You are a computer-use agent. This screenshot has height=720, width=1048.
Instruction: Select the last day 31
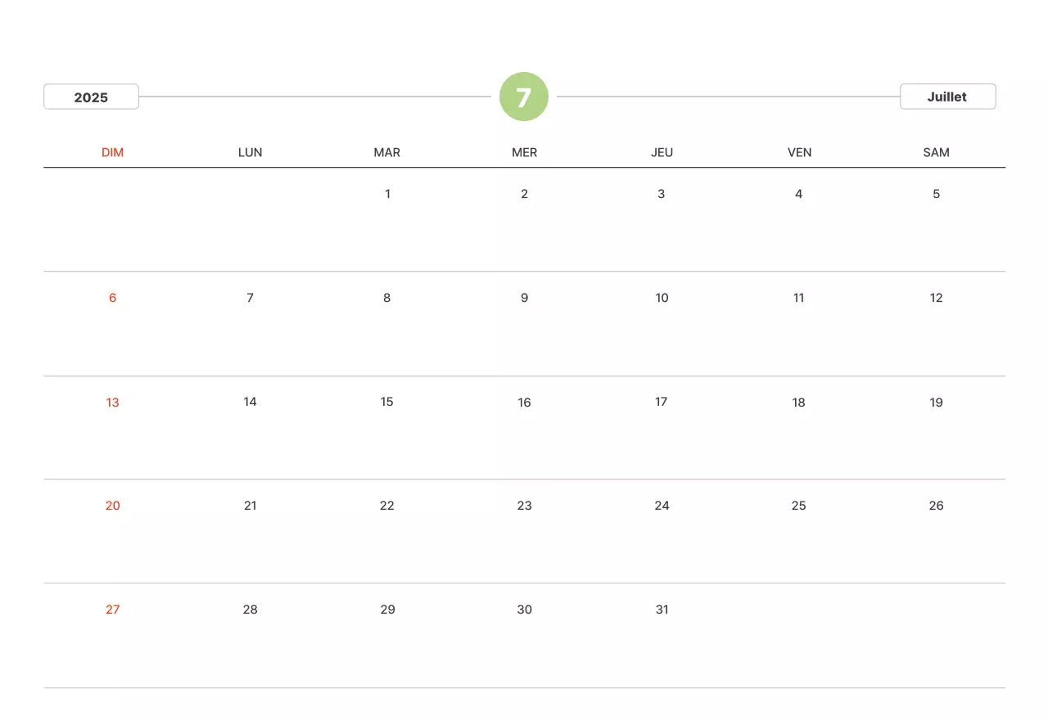662,610
